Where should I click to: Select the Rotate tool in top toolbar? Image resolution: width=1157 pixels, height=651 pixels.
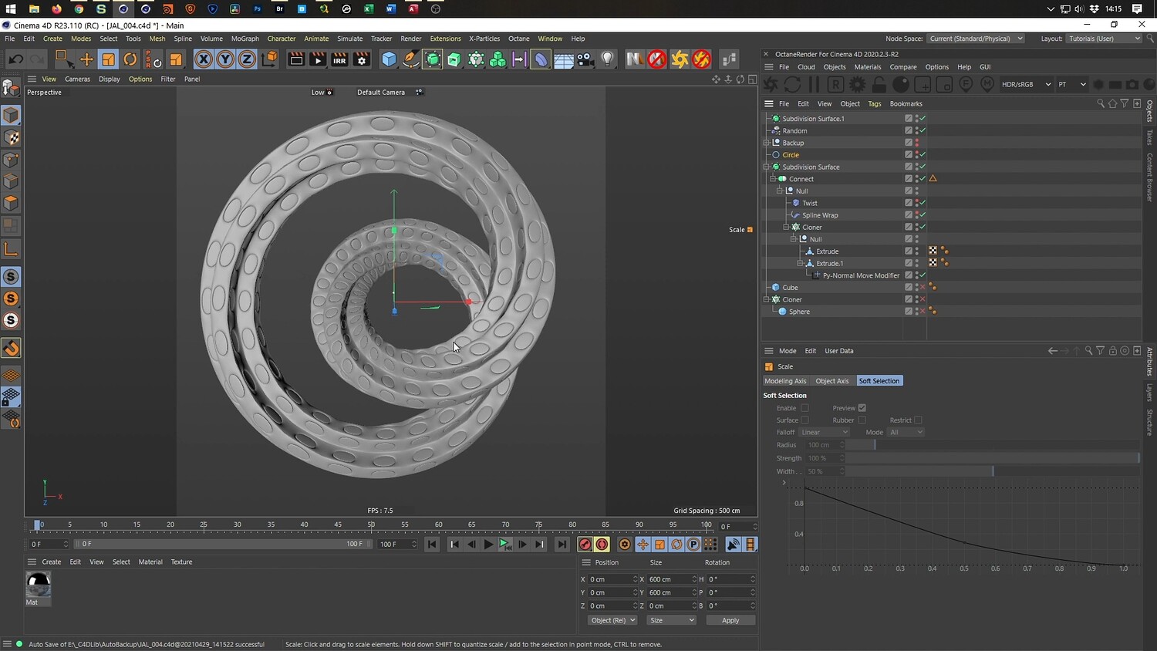point(130,59)
